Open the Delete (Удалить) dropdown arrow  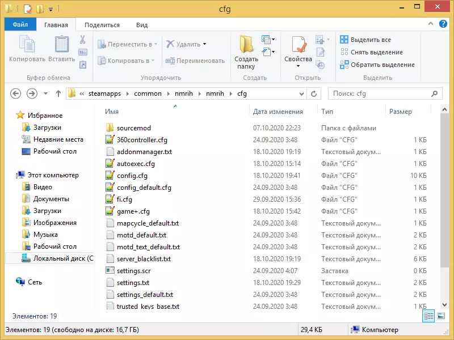point(205,44)
